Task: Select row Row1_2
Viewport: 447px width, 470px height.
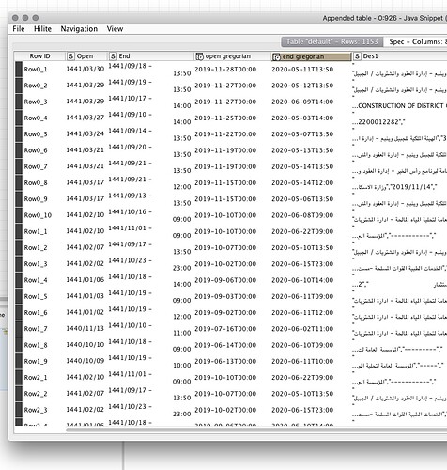Action: (x=36, y=248)
